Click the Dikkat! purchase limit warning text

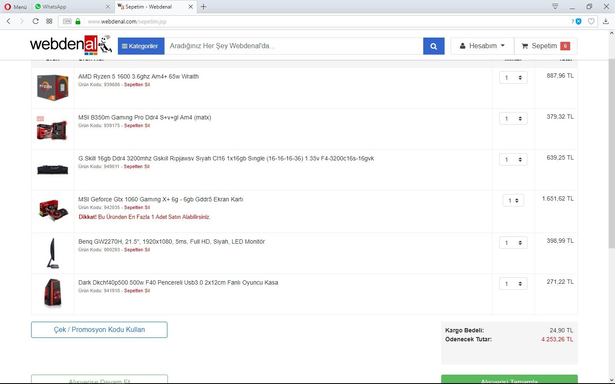click(x=144, y=217)
